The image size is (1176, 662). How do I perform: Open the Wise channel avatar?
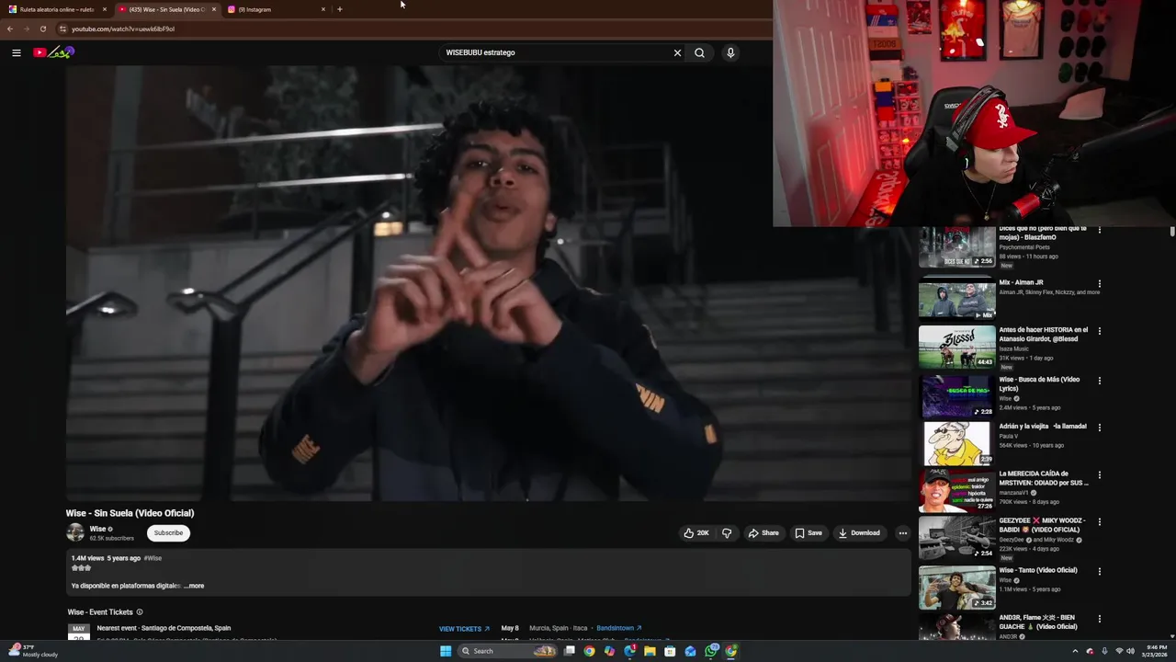pos(75,532)
